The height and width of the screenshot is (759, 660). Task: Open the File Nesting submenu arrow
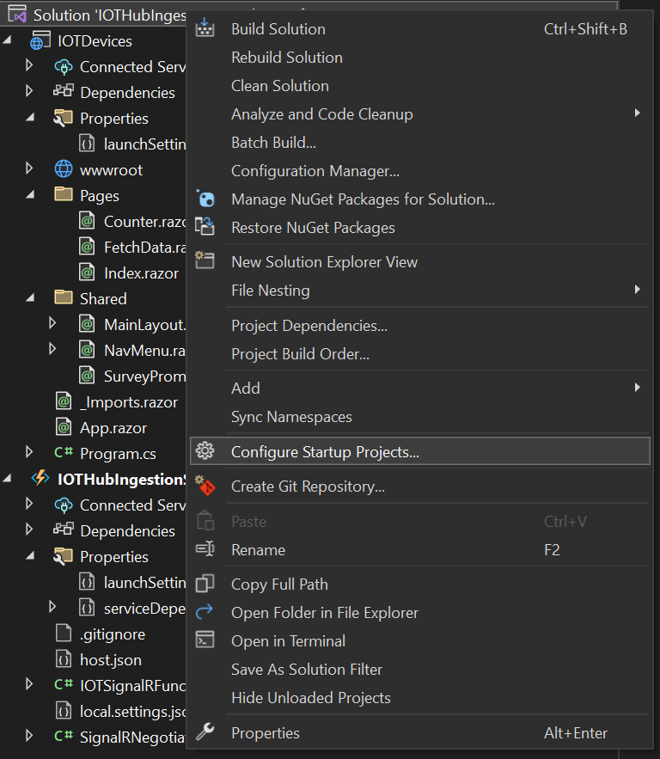[638, 290]
